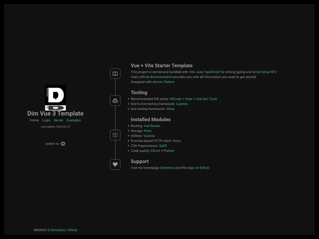Image resolution: width=319 pixels, height=239 pixels.
Task: Open the Examples page
Action: pyautogui.click(x=73, y=120)
